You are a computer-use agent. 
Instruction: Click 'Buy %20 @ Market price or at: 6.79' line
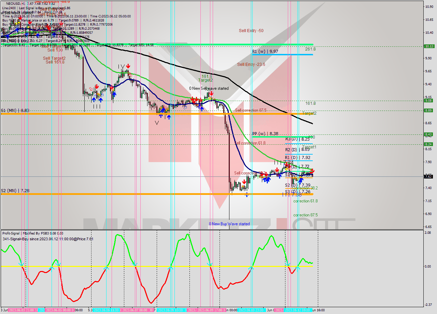pyautogui.click(x=53, y=20)
